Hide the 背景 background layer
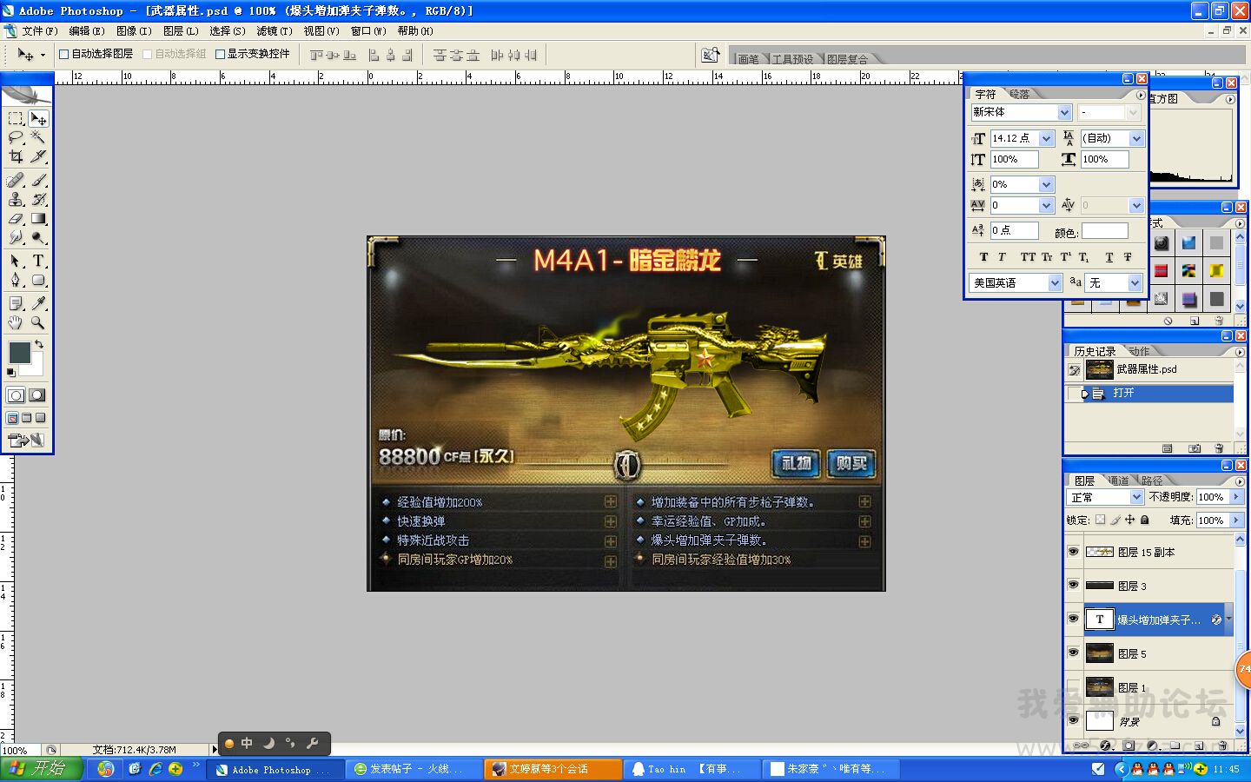The image size is (1251, 782). tap(1074, 721)
